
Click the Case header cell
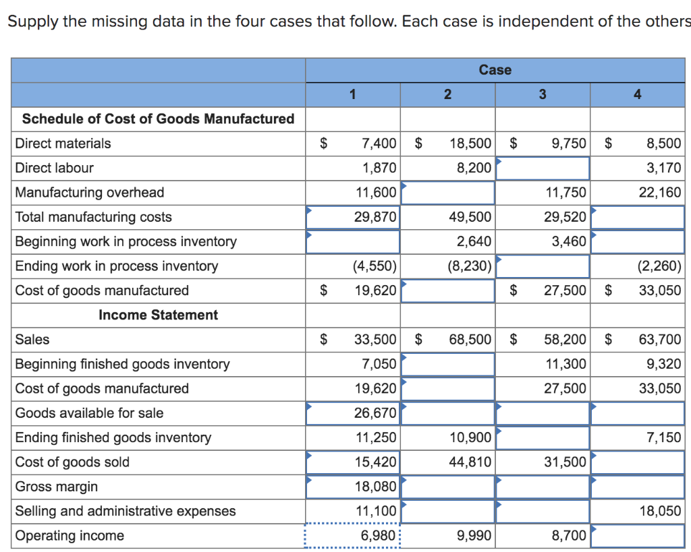[495, 69]
